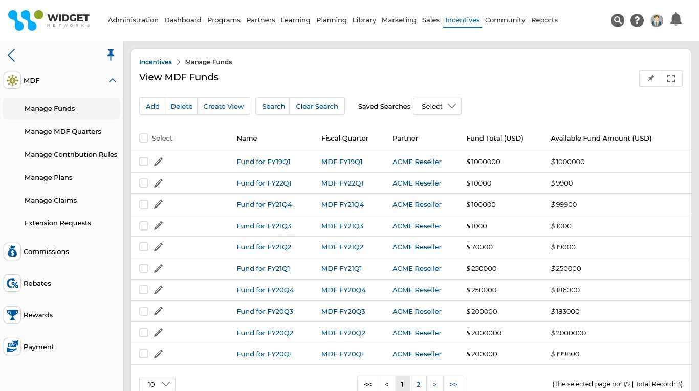Open the search magnifier in the top bar

618,20
